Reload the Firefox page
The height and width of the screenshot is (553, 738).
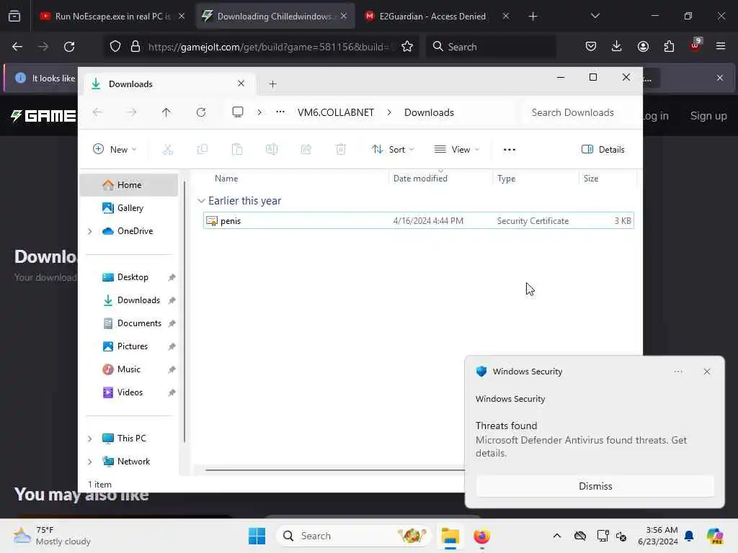coord(69,47)
